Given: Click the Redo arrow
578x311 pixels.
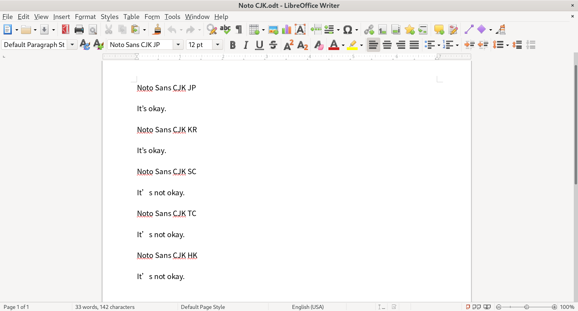Looking at the screenshot, I should (x=190, y=30).
